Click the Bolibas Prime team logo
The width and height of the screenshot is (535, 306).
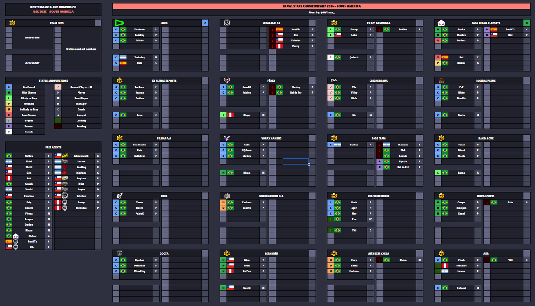(441, 80)
